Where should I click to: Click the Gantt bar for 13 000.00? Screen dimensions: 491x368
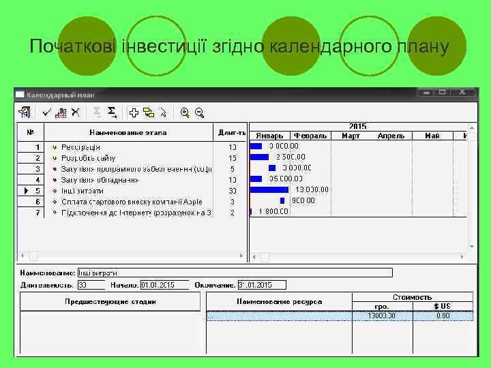(x=269, y=189)
